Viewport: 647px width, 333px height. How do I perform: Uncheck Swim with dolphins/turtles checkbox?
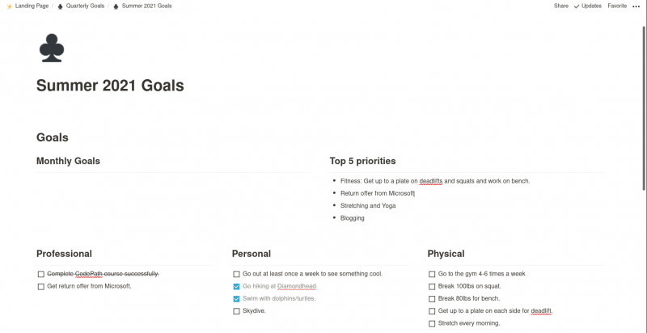pos(236,299)
